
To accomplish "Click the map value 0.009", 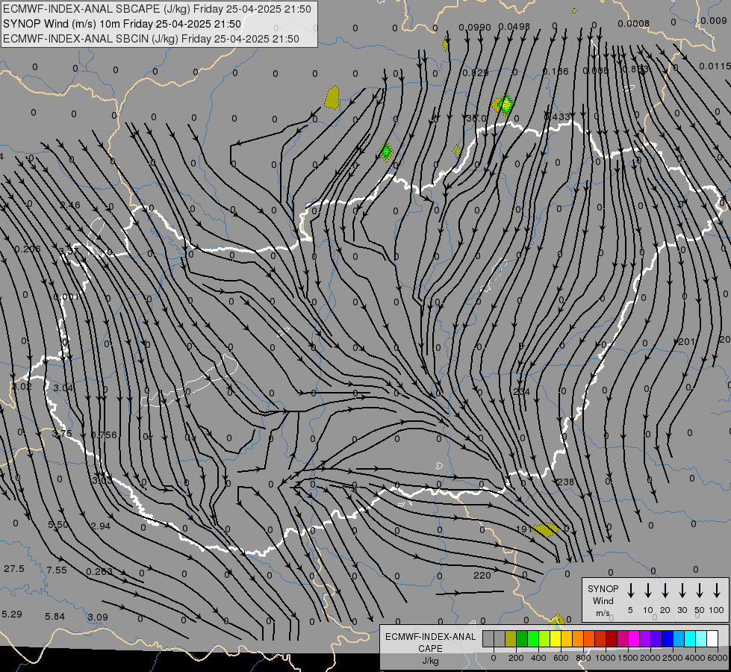I will (x=714, y=20).
